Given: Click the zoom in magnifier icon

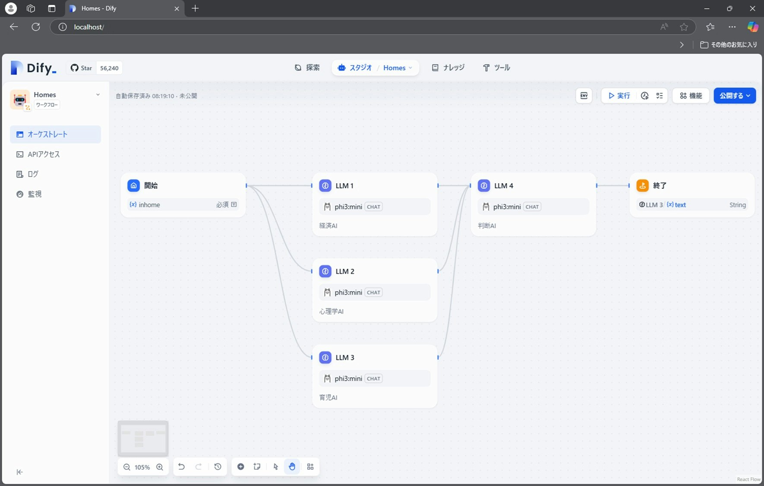Looking at the screenshot, I should click(160, 467).
